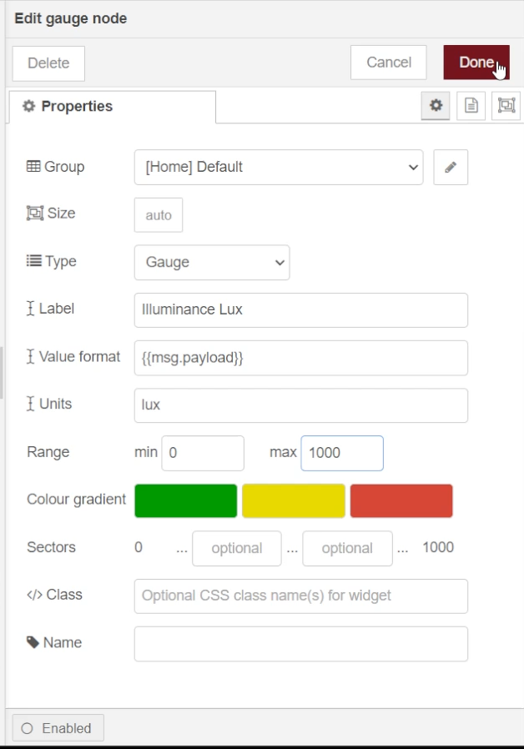Open node properties gear icon tab
Screen dimensions: 524x749
coord(435,106)
